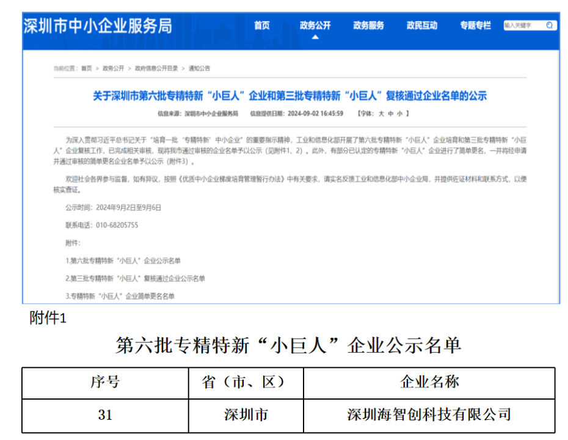
Task: Open the 政务公开 navigation tab
Action: tap(315, 26)
